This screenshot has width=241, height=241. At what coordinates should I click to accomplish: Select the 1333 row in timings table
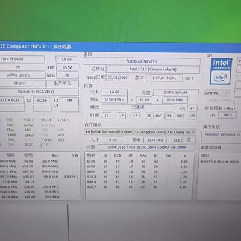[x=137, y=161]
